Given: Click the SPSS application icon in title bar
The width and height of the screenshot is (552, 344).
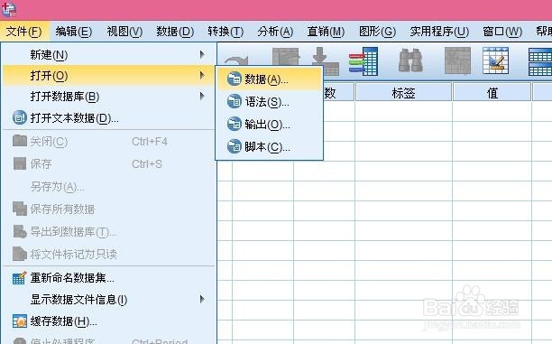Looking at the screenshot, I should click(x=9, y=10).
